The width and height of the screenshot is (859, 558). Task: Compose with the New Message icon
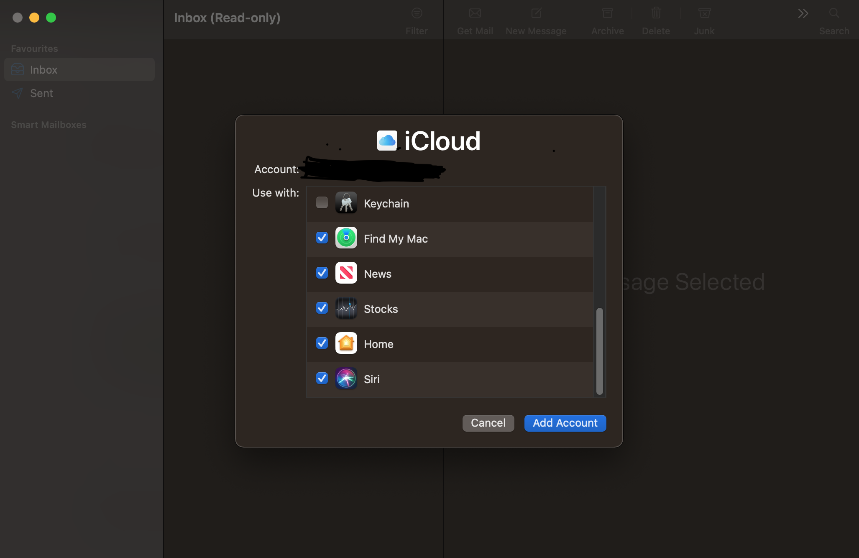tap(536, 13)
